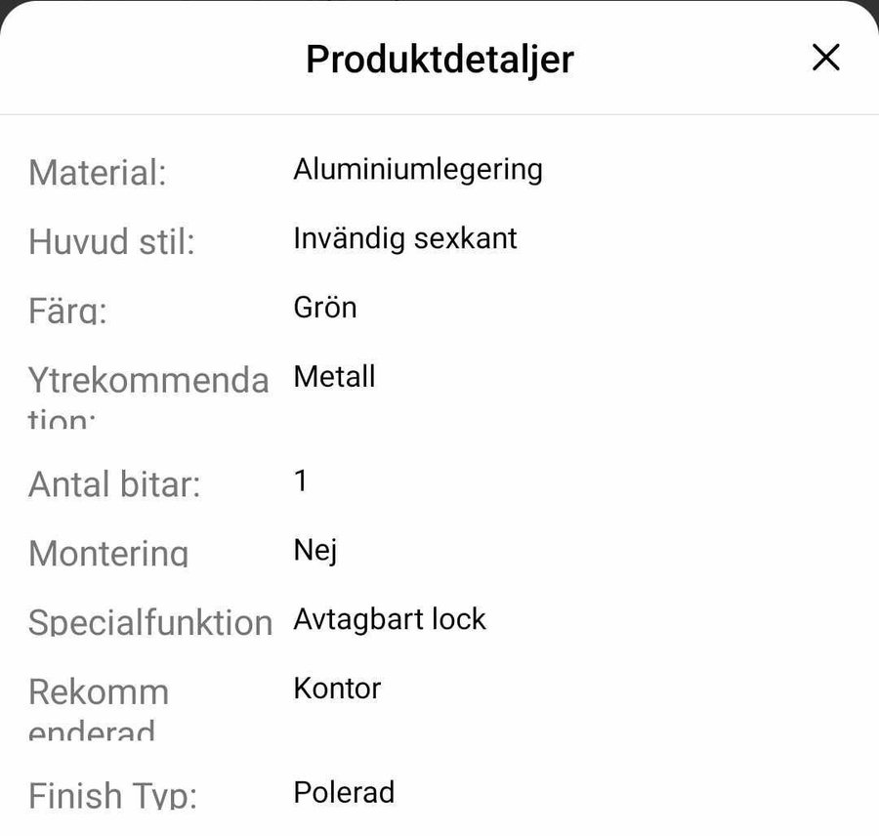Select the Kontor value
The height and width of the screenshot is (836, 879).
[336, 688]
